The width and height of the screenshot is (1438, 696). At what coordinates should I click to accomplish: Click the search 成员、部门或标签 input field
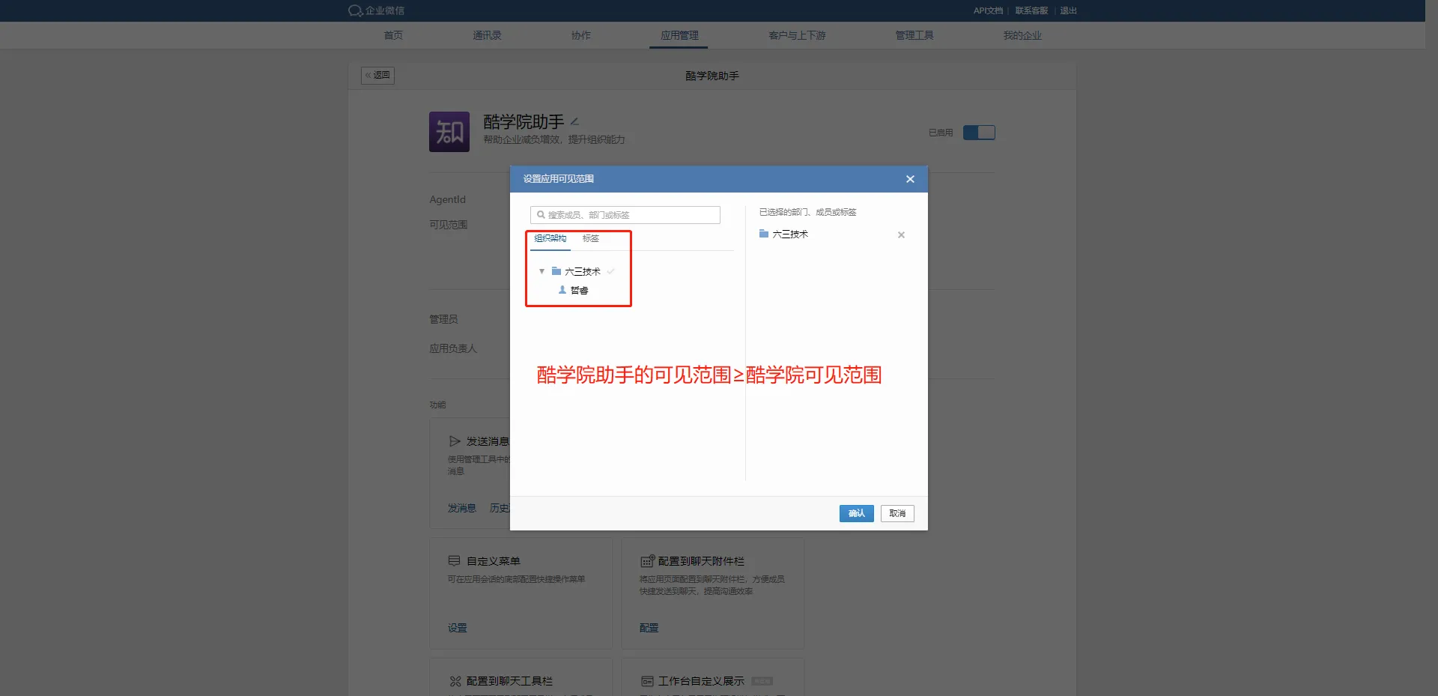pos(625,215)
